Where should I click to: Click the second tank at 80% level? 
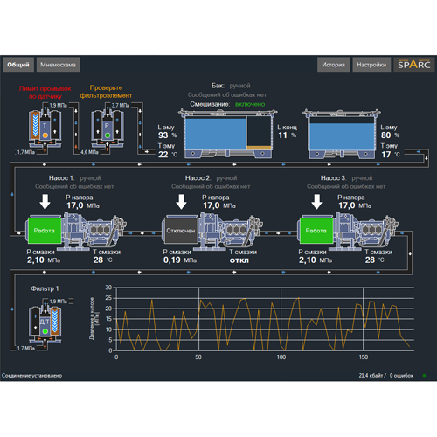(342, 134)
